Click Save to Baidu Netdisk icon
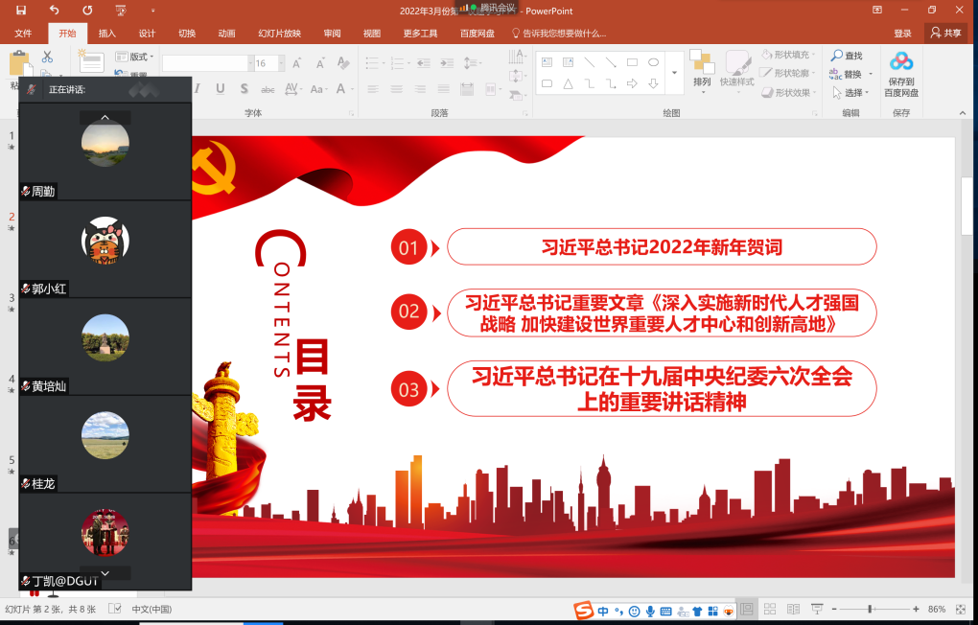The height and width of the screenshot is (625, 978). (901, 72)
